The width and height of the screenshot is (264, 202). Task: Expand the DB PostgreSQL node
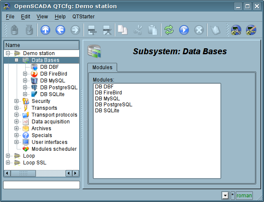[25, 88]
